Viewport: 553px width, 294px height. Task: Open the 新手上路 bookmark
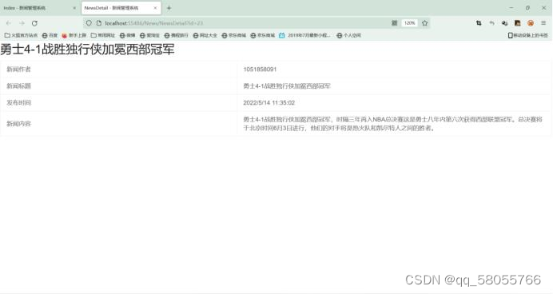pyautogui.click(x=74, y=35)
